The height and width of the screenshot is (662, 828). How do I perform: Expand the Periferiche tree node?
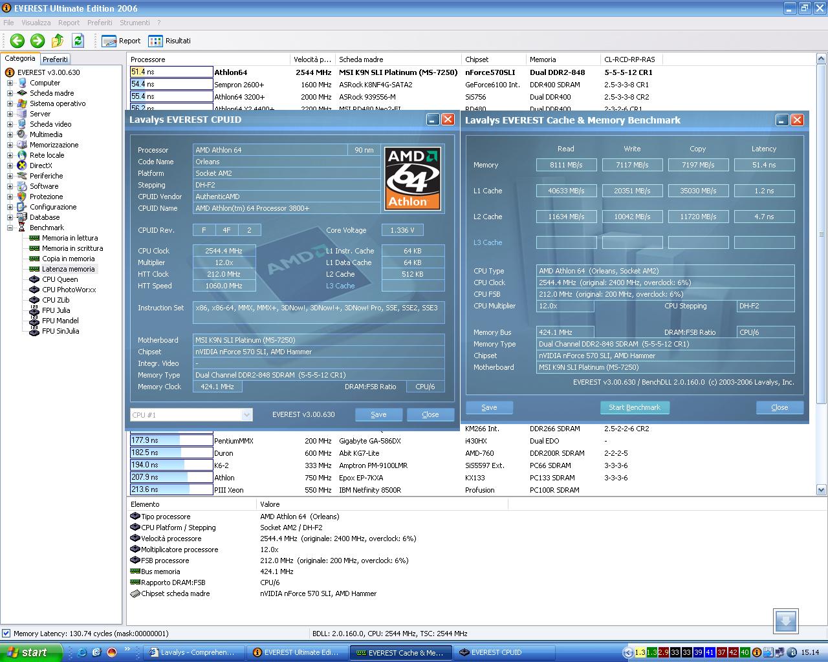pyautogui.click(x=10, y=176)
